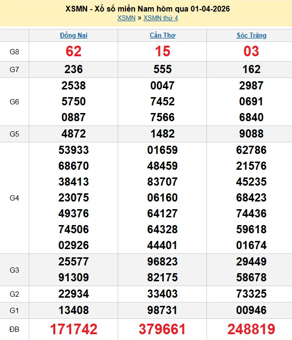
Task: Select the ĐB special prize row label
Action: (14, 329)
